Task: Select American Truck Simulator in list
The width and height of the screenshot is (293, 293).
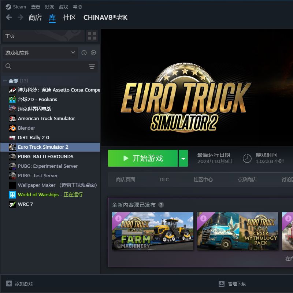Action: [50, 118]
